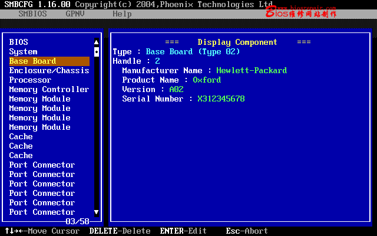
Task: Open the Help menu
Action: [x=122, y=14]
